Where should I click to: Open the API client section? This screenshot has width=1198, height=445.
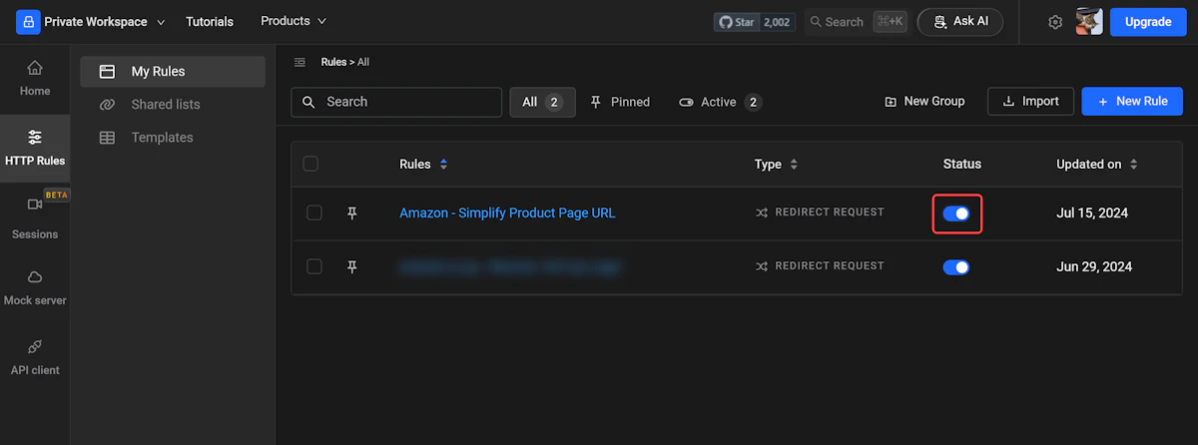point(35,357)
